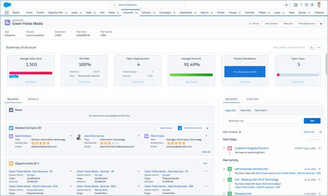This screenshot has height=196, width=328.
Task: Go to the Home nav item
Action: point(29,13)
